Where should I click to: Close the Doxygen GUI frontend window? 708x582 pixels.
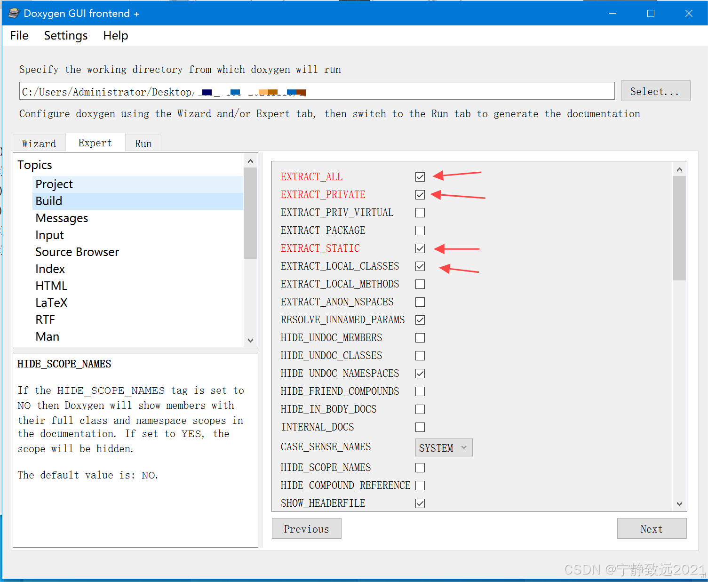[689, 13]
